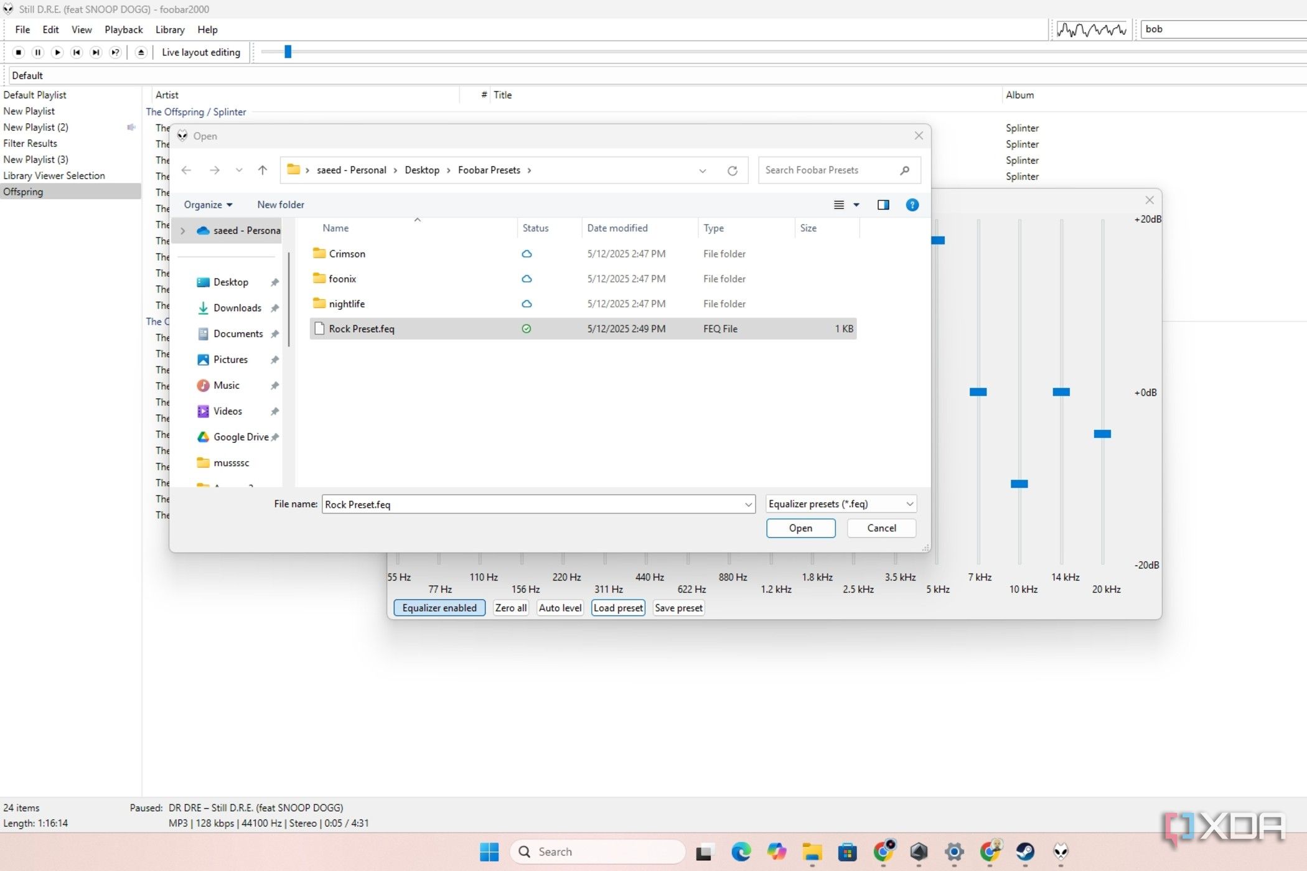Click the 20 kHz equalizer slider handle
The image size is (1307, 871).
(x=1102, y=434)
